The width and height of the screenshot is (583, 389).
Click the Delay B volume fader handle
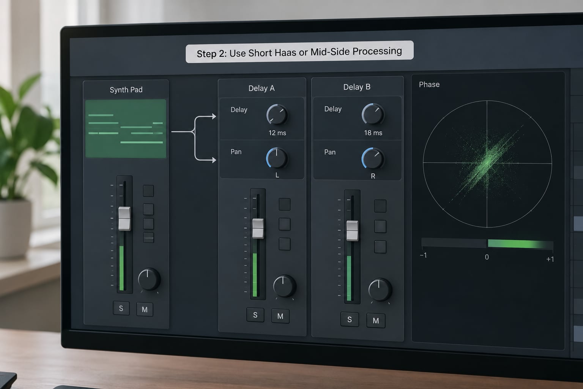pyautogui.click(x=352, y=231)
